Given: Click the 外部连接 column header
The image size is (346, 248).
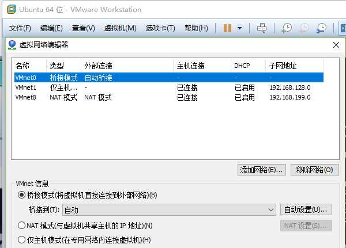Looking at the screenshot, I should (127, 66).
